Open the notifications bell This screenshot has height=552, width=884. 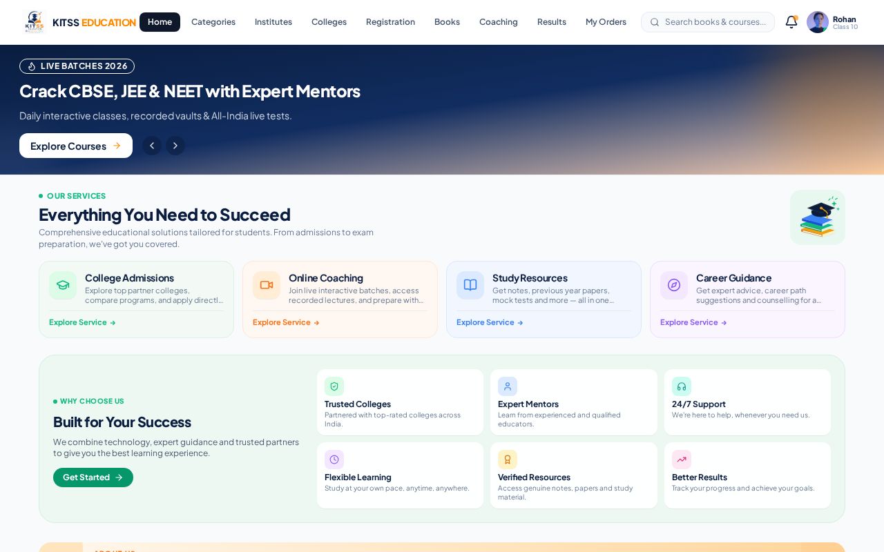(x=791, y=22)
